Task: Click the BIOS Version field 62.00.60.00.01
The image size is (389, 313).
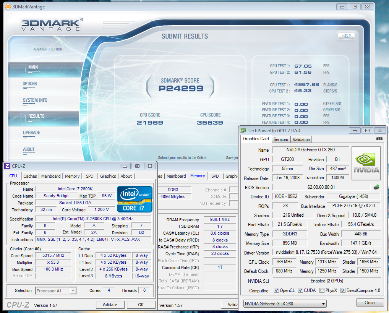Action: (321, 187)
